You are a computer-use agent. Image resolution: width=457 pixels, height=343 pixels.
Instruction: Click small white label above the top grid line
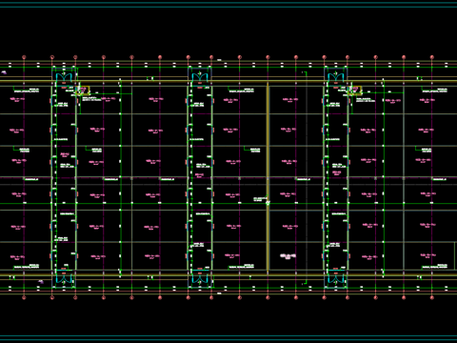(x=219, y=60)
